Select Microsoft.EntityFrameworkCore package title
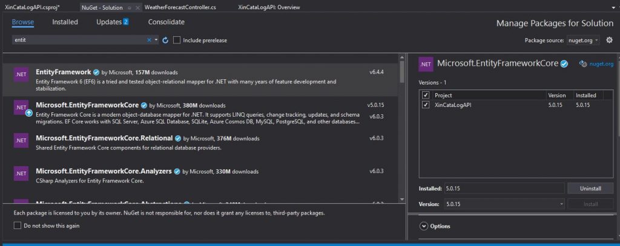Viewport: 620px width, 246px height. pos(87,105)
